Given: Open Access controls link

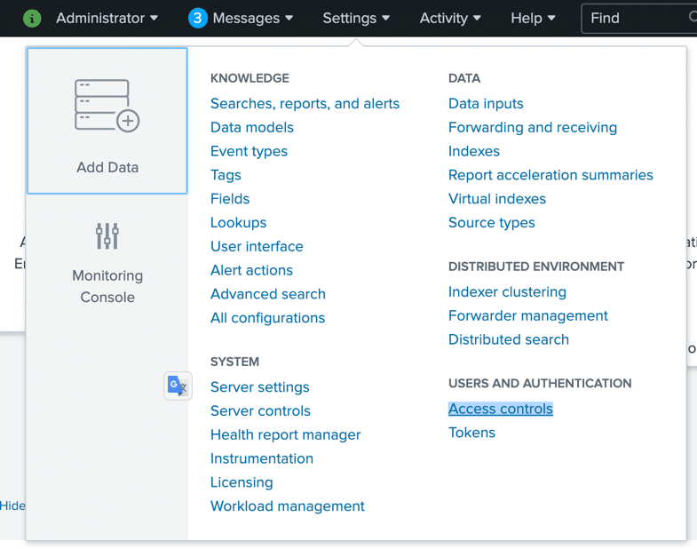Looking at the screenshot, I should tap(501, 409).
